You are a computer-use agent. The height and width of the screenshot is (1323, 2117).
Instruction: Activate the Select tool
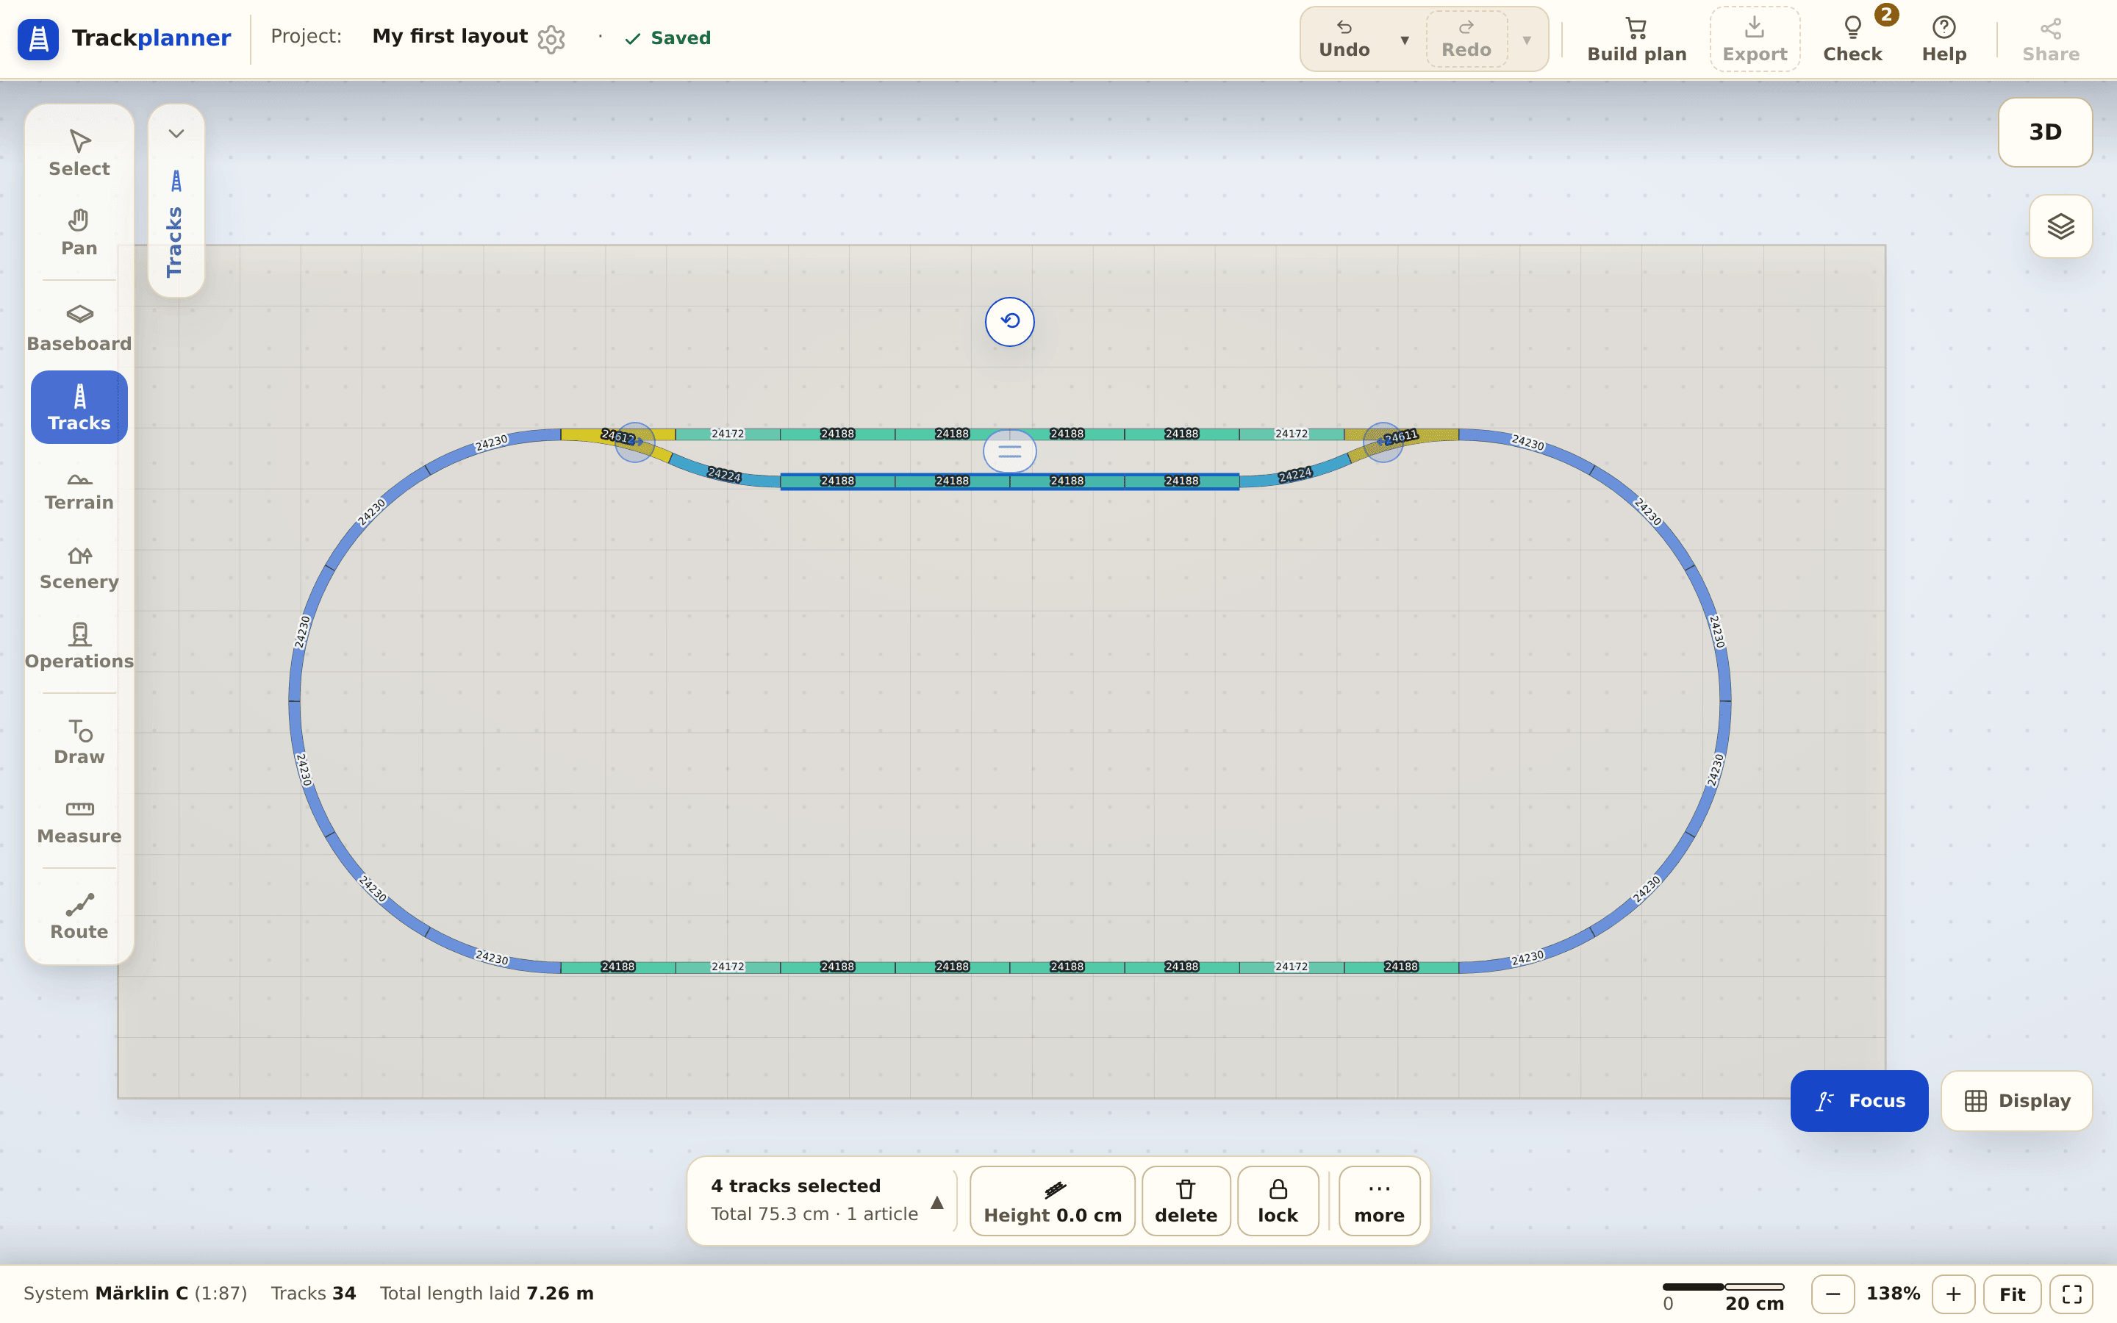tap(79, 153)
